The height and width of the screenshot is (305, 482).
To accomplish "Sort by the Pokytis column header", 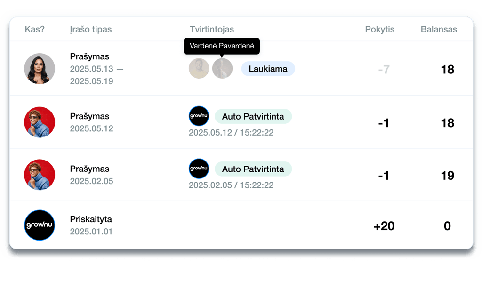I will click(x=379, y=29).
